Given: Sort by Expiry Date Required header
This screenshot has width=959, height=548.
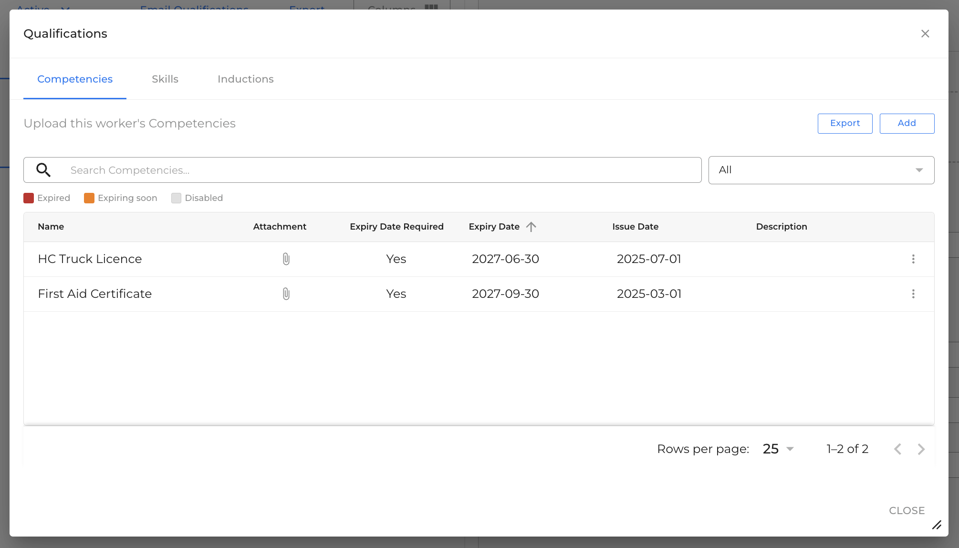Looking at the screenshot, I should 396,227.
